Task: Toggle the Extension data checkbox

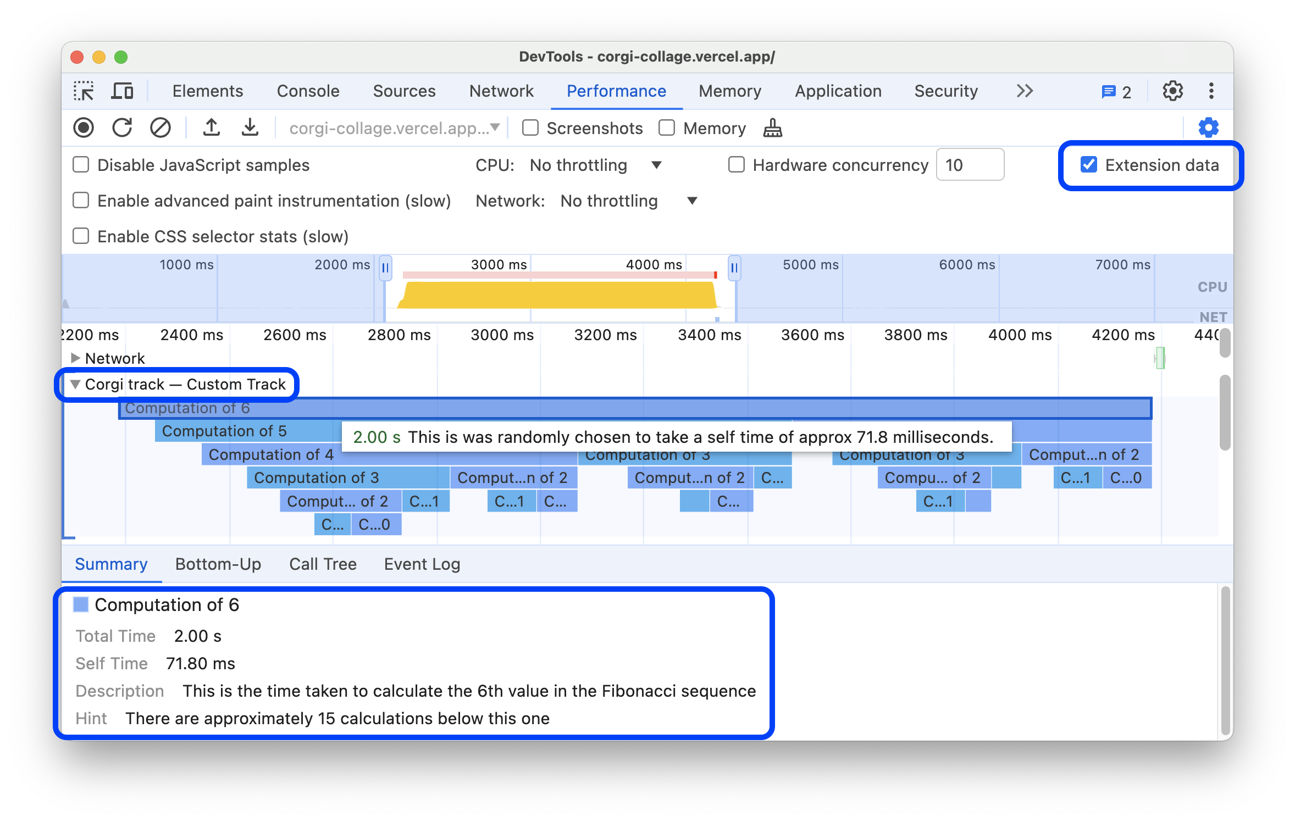Action: (x=1087, y=165)
